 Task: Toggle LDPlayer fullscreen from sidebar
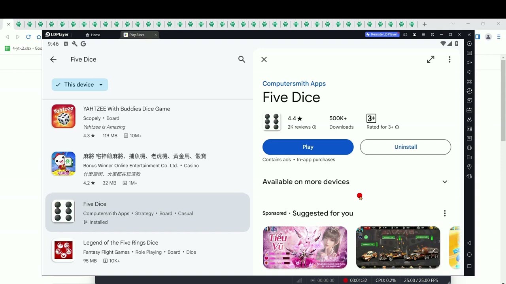click(x=469, y=82)
